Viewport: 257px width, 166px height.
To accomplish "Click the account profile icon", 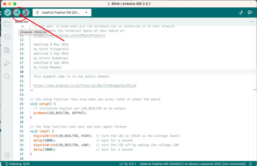I will tap(7, 155).
